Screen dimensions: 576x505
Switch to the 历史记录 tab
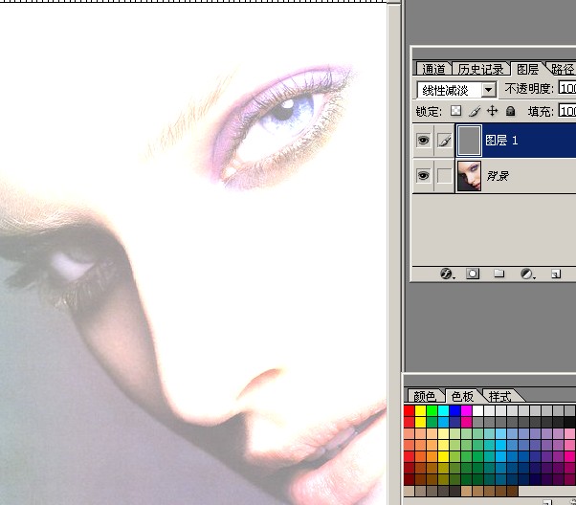pos(481,69)
